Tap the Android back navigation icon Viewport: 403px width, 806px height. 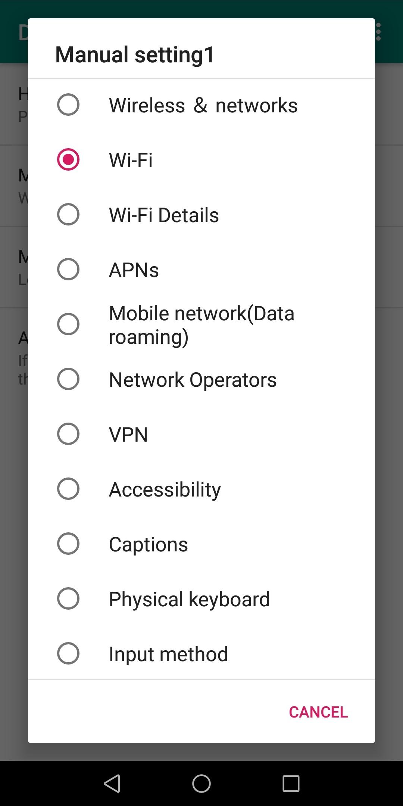point(112,783)
